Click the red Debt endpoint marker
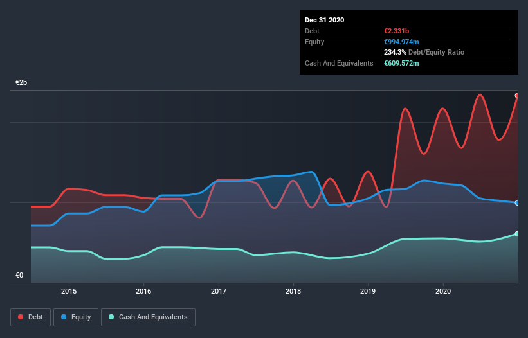Image resolution: width=528 pixels, height=338 pixels. point(517,96)
